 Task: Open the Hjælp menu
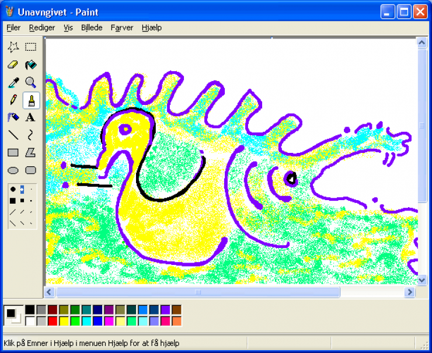152,28
